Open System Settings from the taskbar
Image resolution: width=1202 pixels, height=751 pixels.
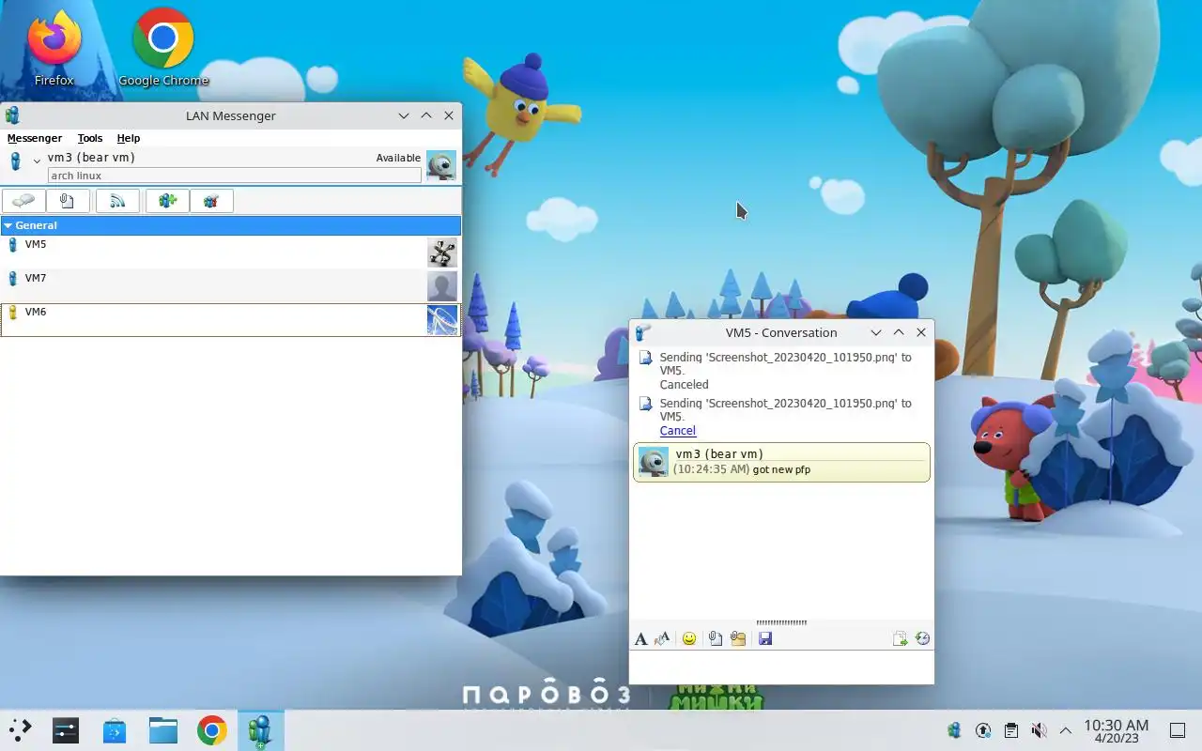[66, 730]
